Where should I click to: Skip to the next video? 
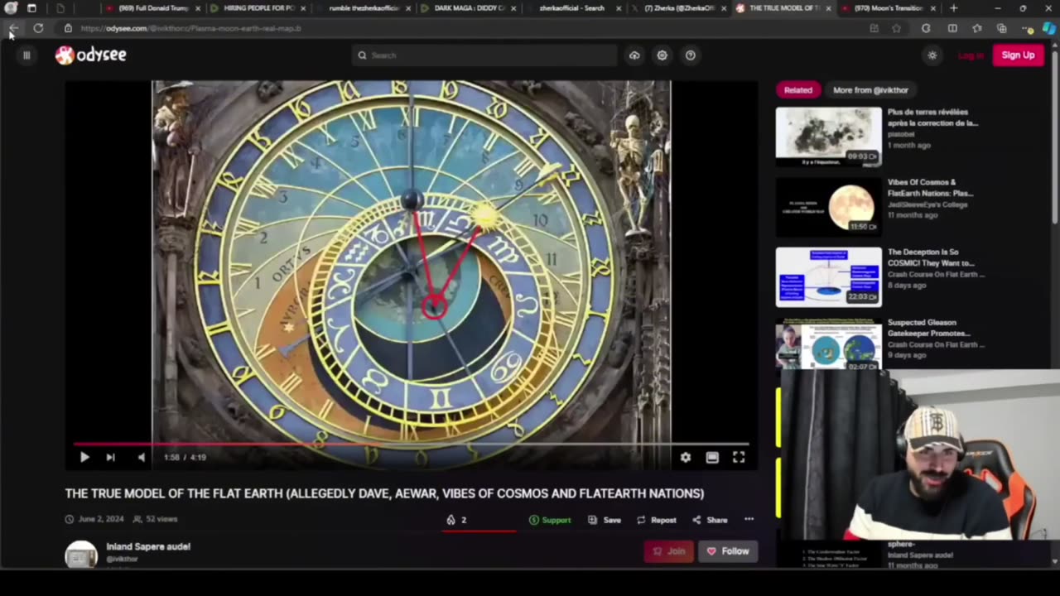point(110,457)
